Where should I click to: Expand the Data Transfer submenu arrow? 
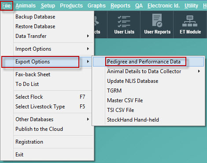[x=88, y=36]
